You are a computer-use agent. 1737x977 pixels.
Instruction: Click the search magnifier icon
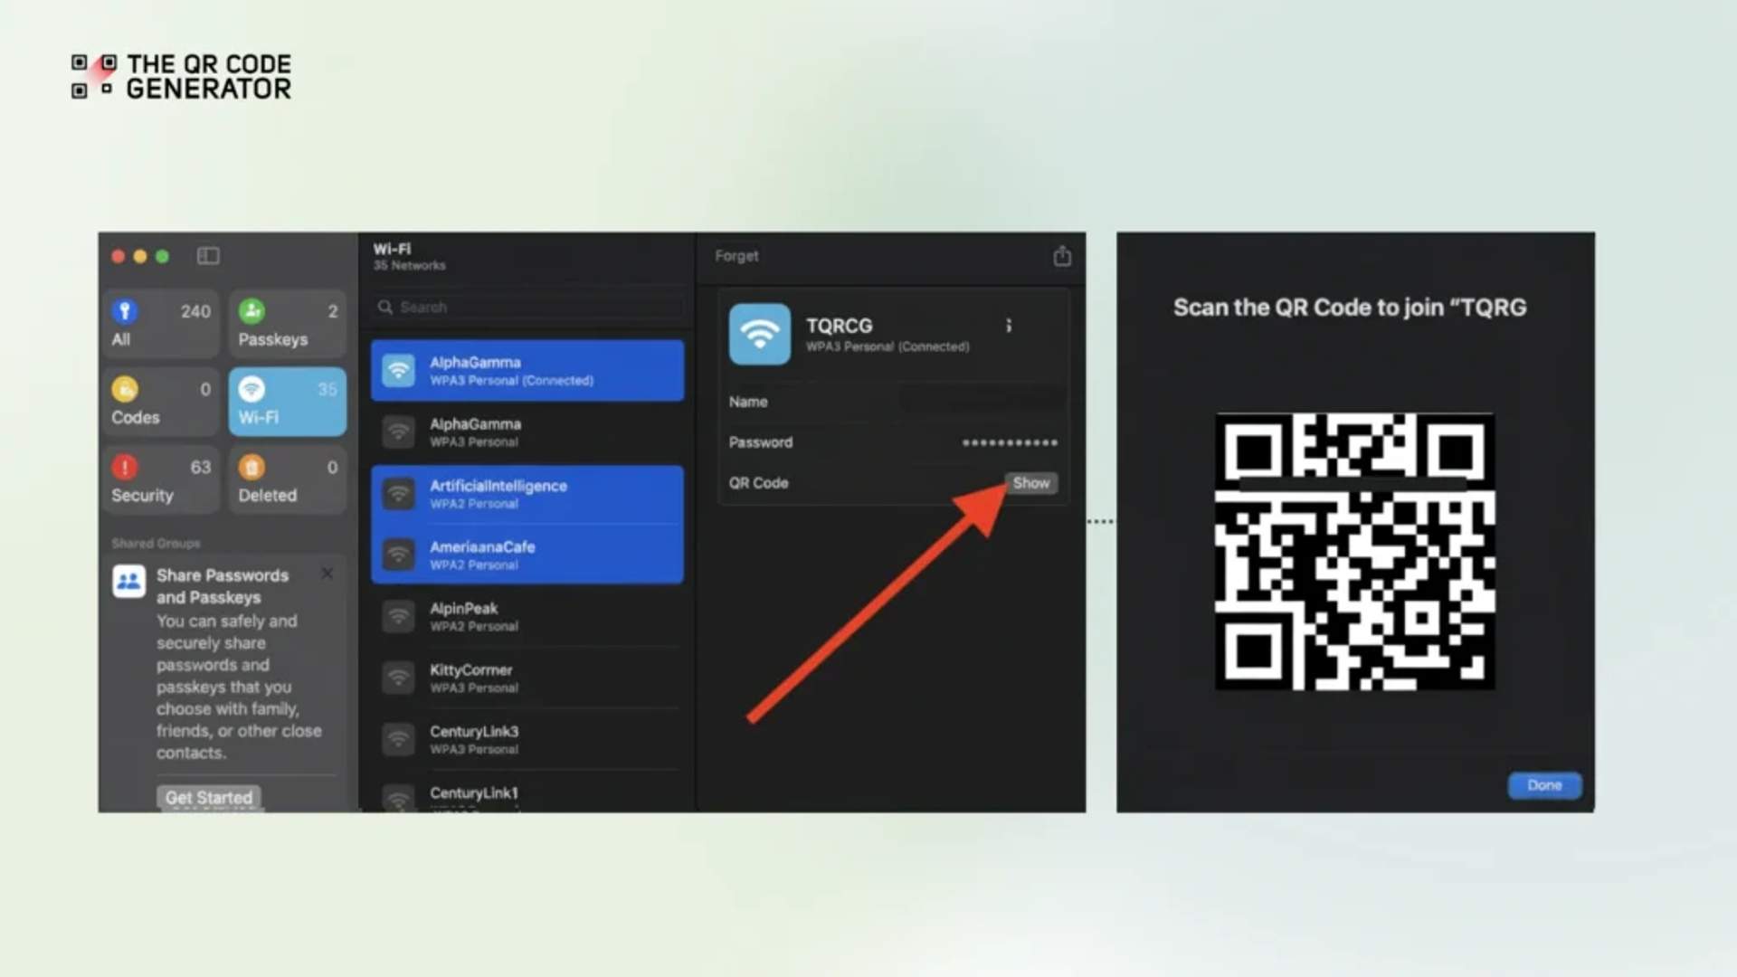coord(385,308)
